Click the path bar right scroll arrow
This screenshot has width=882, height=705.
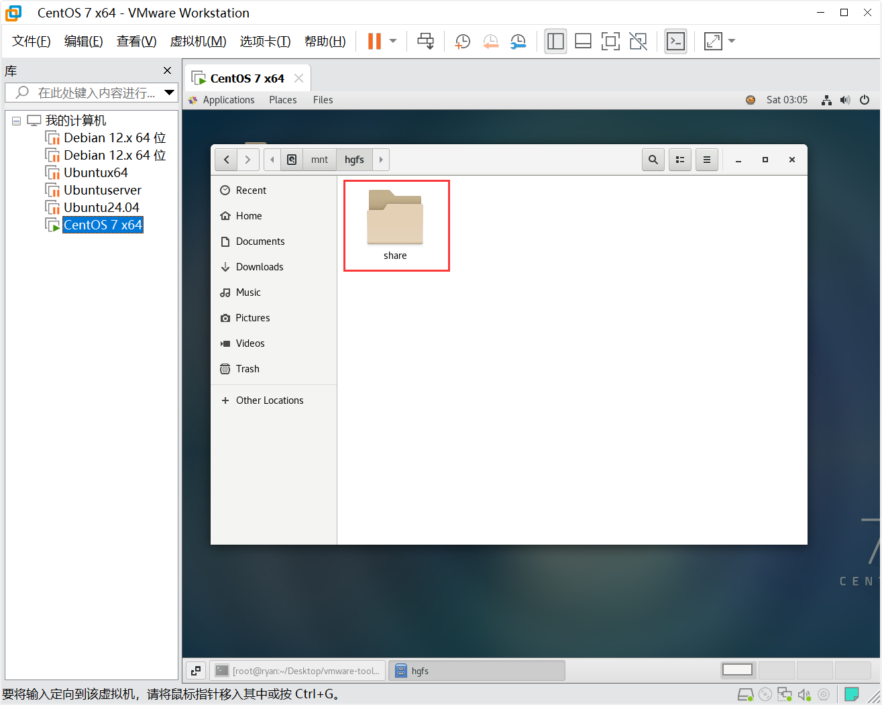(381, 160)
